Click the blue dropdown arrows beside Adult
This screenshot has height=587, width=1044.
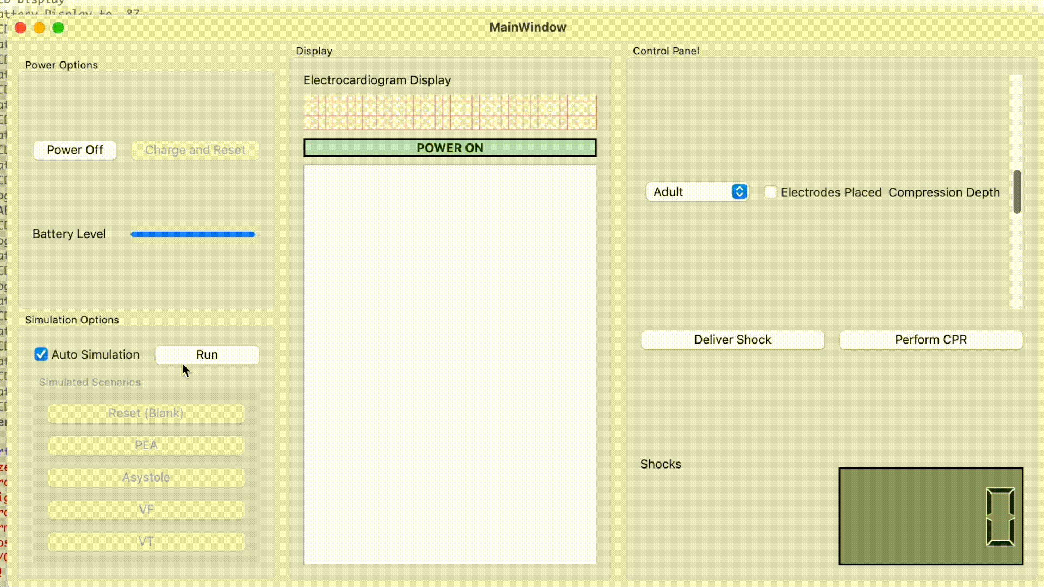pos(739,192)
